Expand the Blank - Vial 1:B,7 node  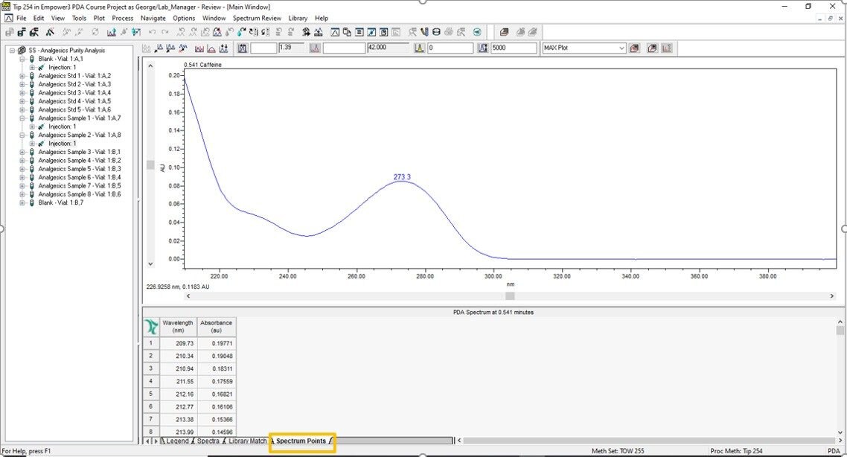coord(22,203)
